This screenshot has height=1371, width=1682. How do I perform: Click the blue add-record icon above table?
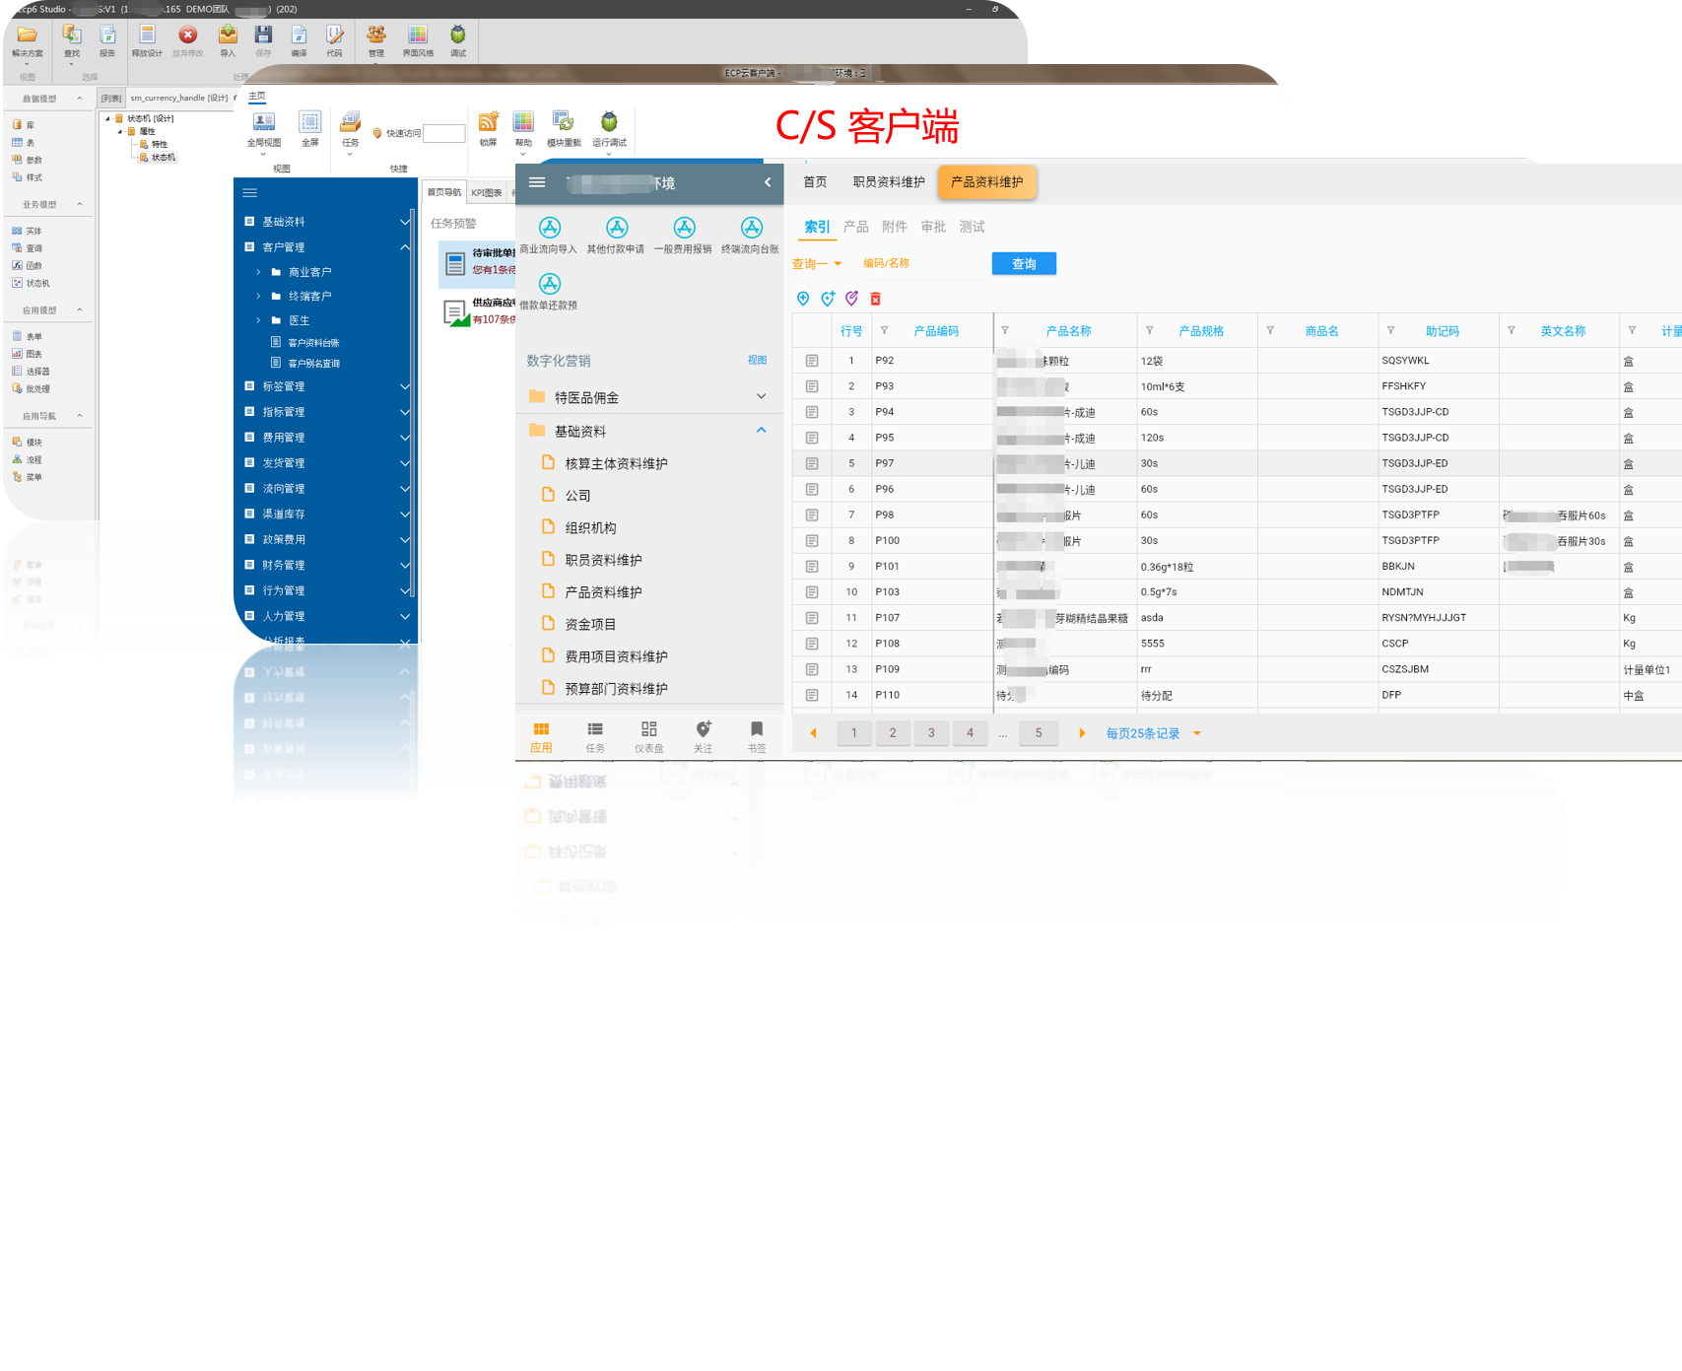803,299
